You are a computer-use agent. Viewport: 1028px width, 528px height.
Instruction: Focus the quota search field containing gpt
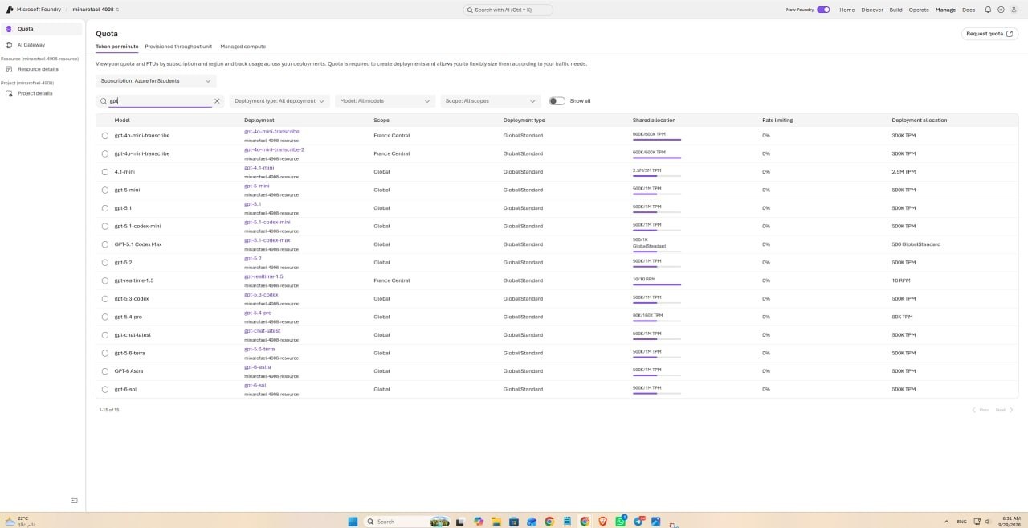point(159,101)
